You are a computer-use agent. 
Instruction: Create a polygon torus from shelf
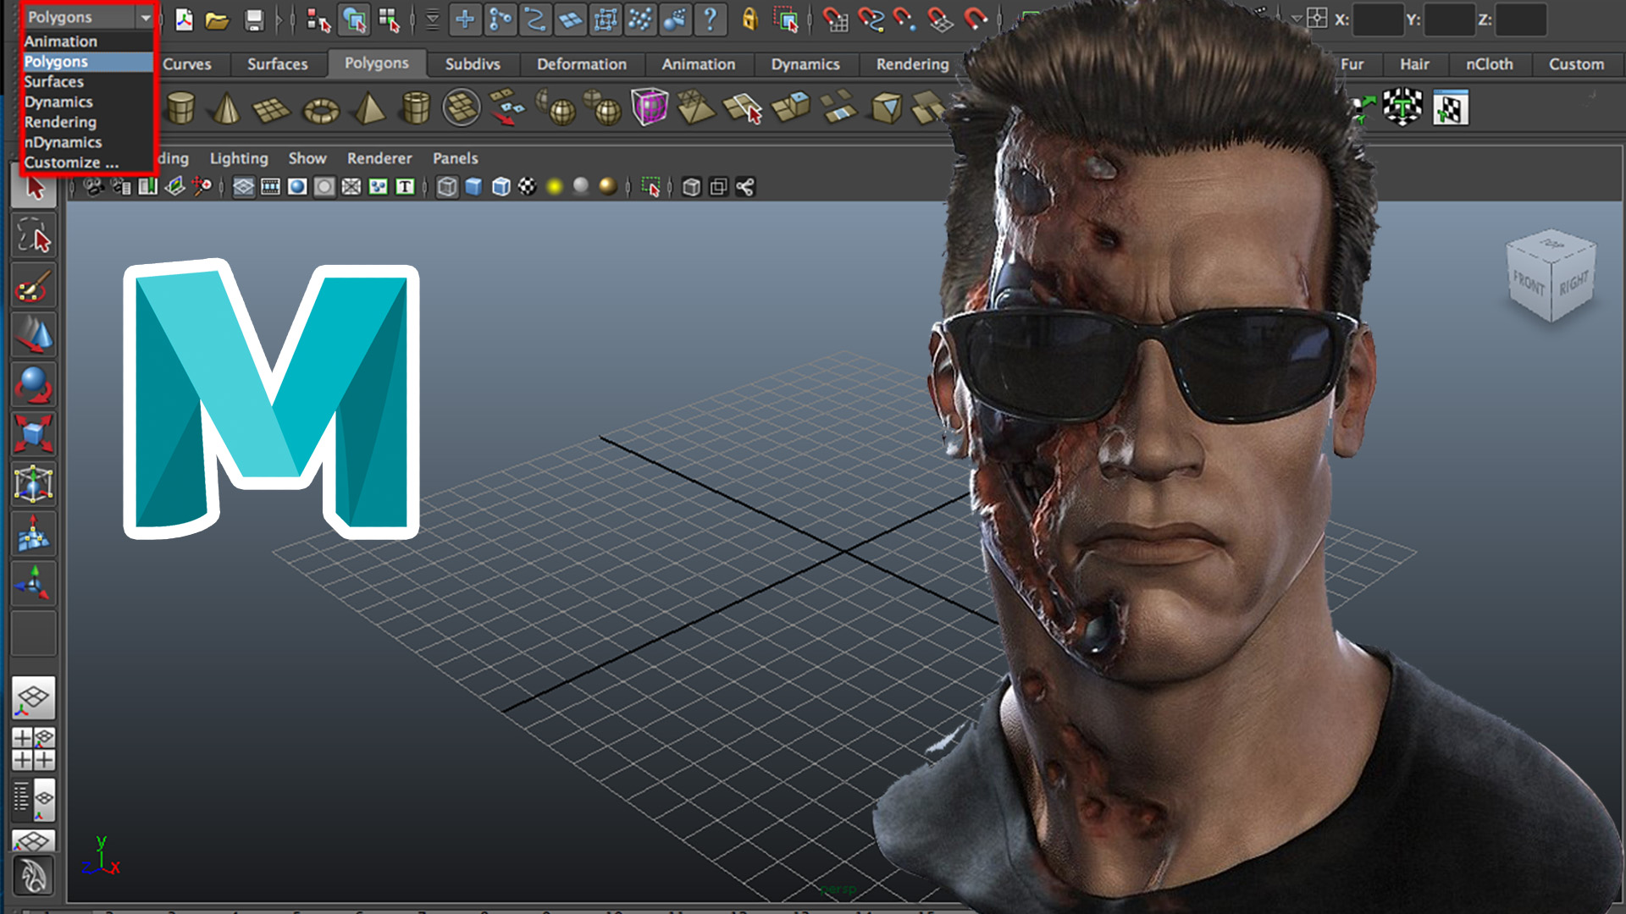tap(321, 109)
